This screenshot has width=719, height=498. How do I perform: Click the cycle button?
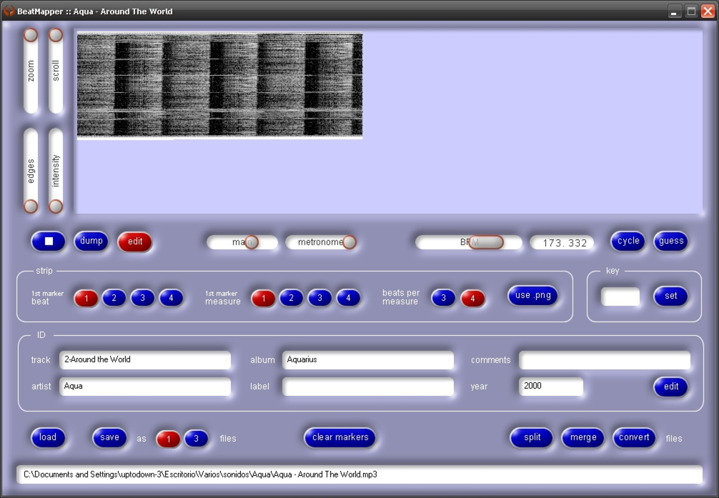[627, 241]
